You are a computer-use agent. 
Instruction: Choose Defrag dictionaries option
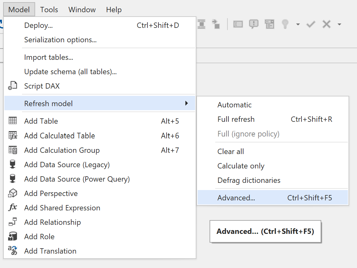click(249, 180)
